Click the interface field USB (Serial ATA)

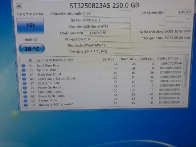coord(107,26)
